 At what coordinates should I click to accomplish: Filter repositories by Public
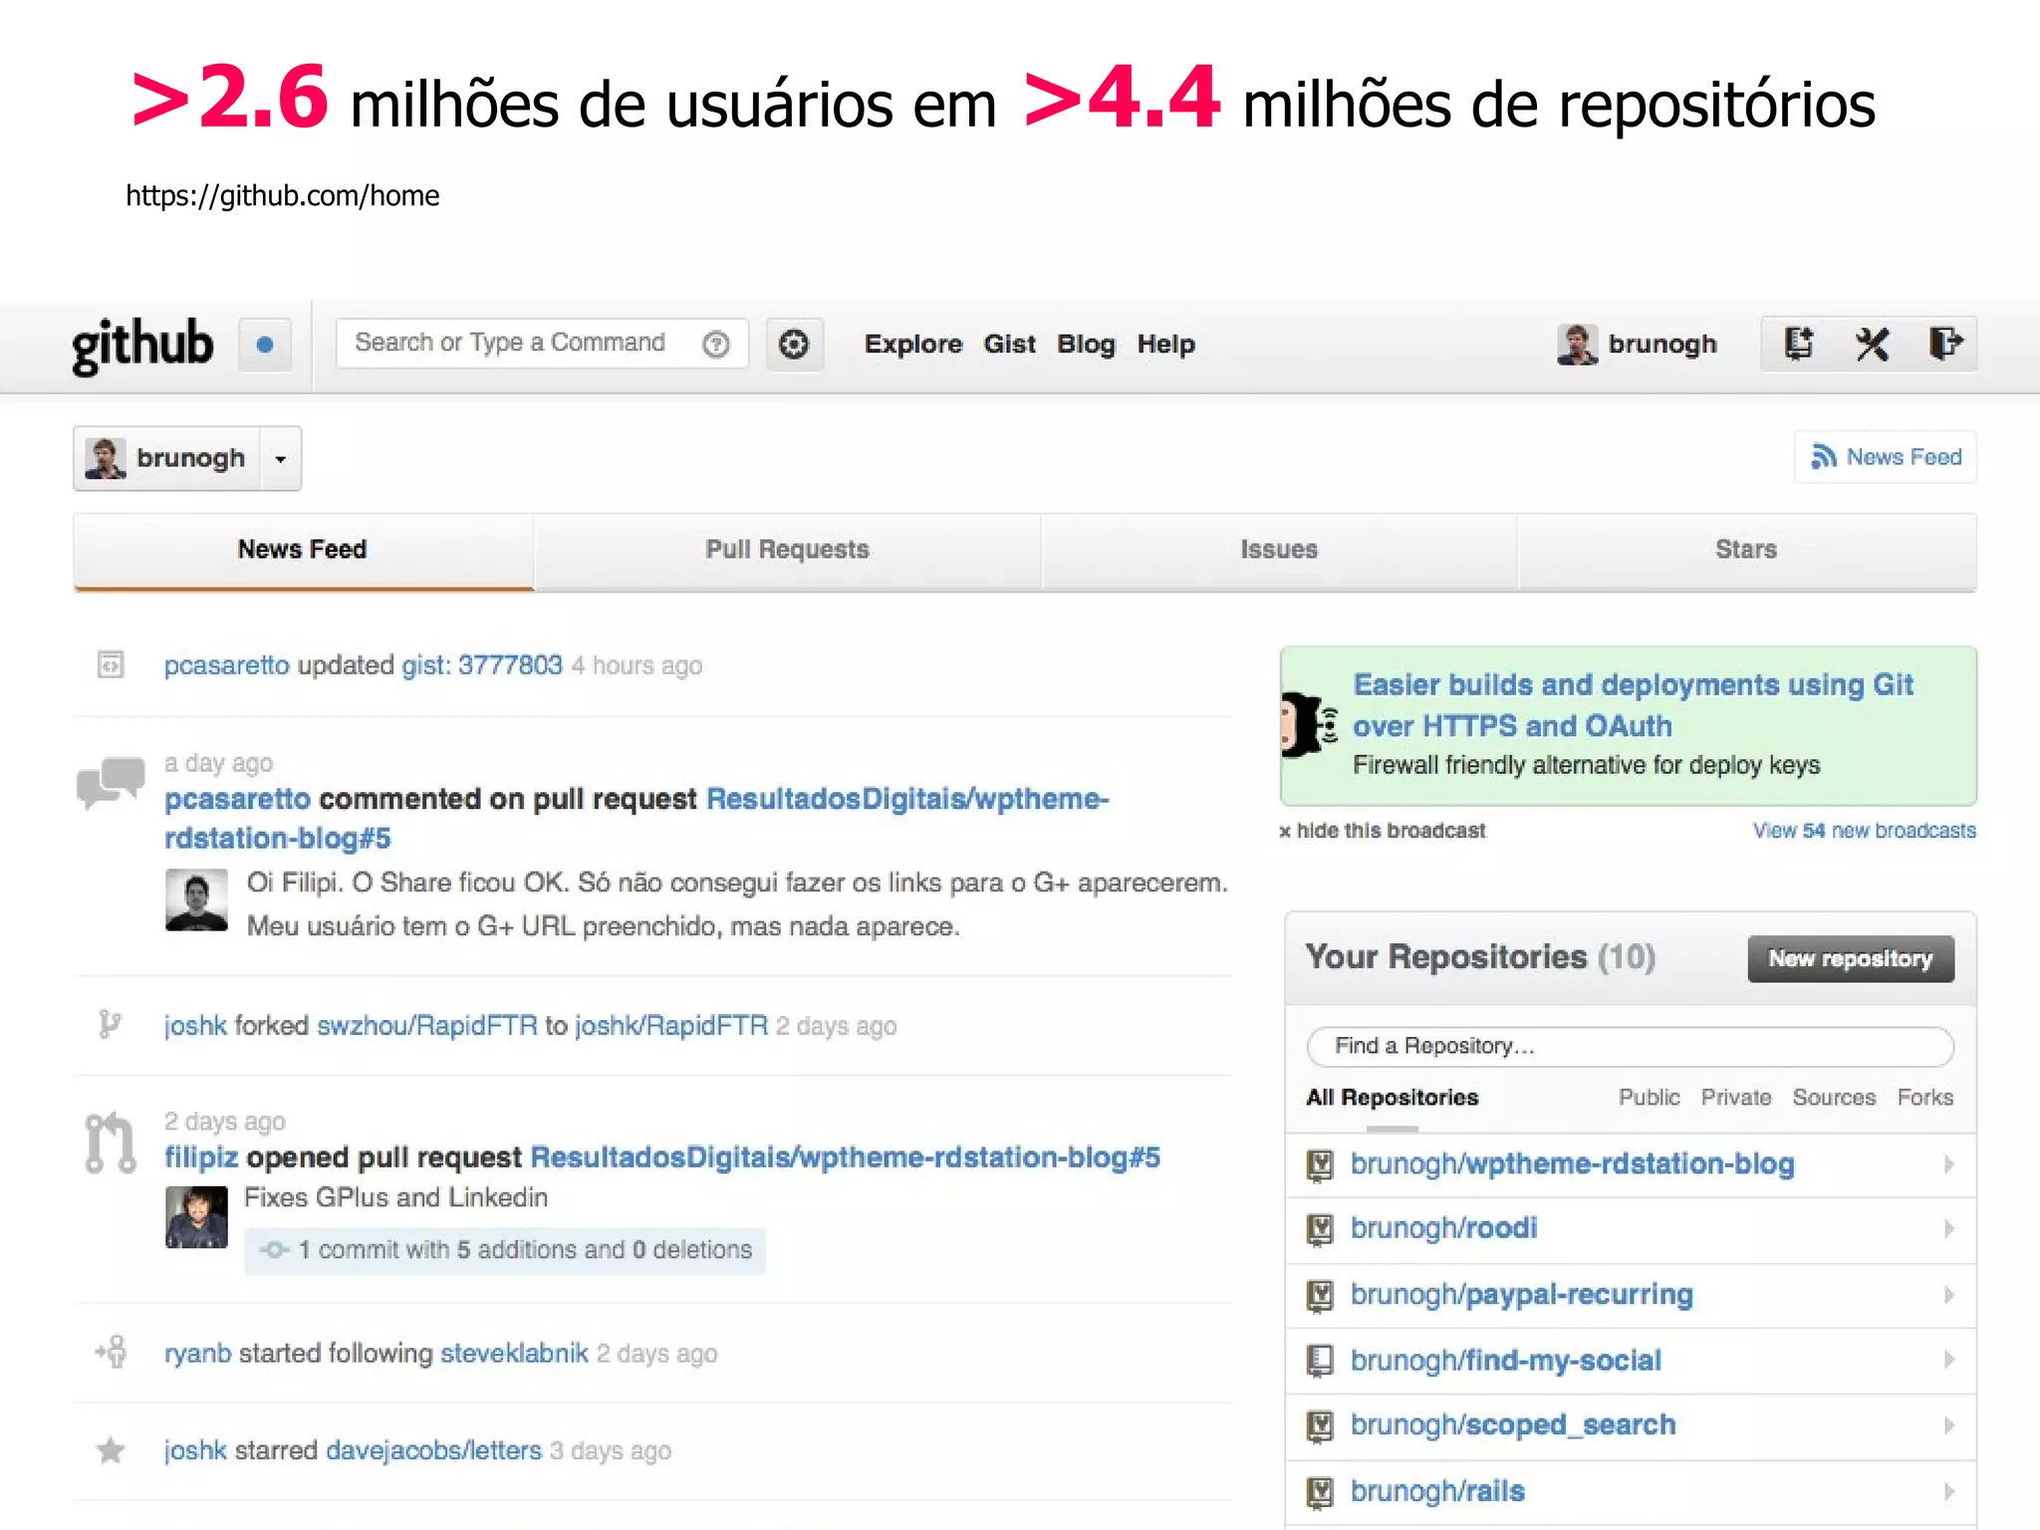pyautogui.click(x=1649, y=1098)
